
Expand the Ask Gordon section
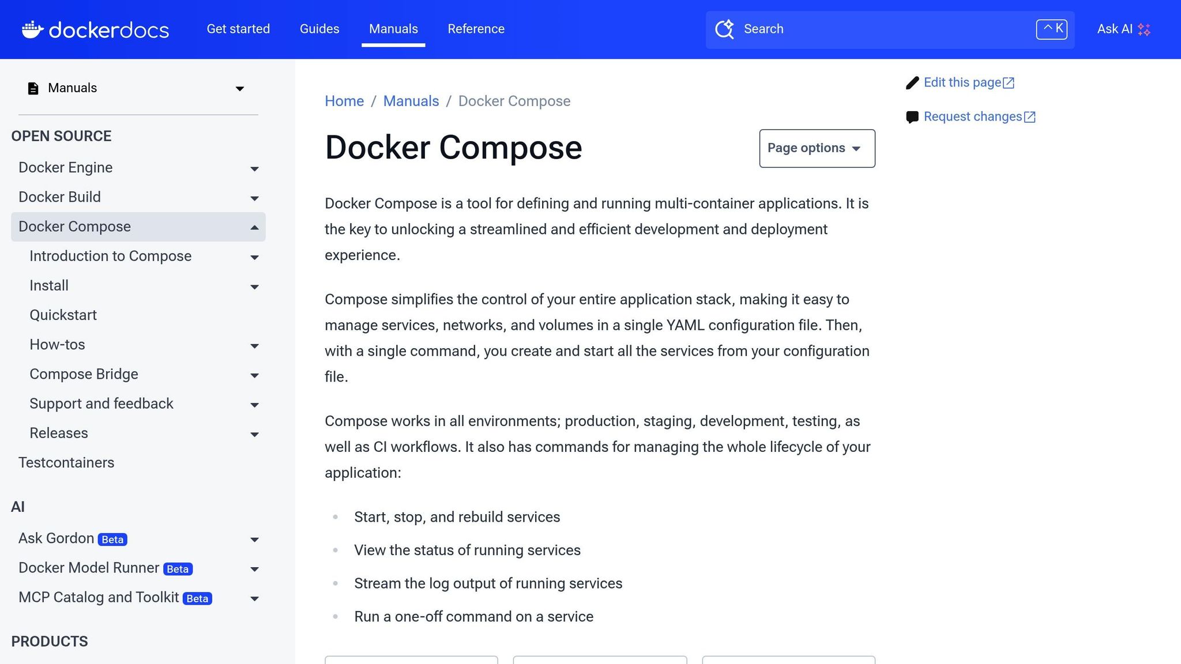coord(254,539)
